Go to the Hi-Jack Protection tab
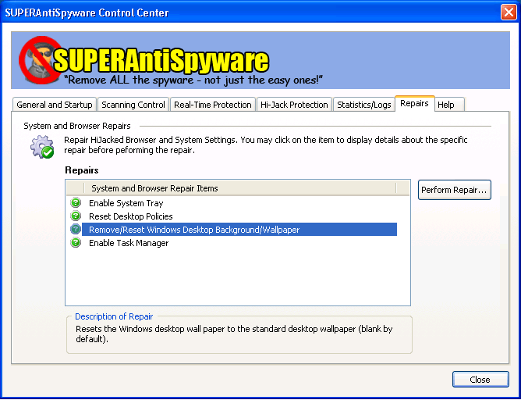521x400 pixels. [294, 105]
